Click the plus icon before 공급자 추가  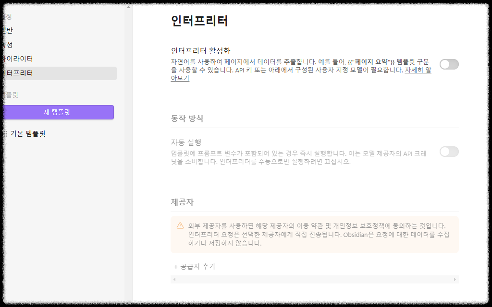click(x=175, y=266)
